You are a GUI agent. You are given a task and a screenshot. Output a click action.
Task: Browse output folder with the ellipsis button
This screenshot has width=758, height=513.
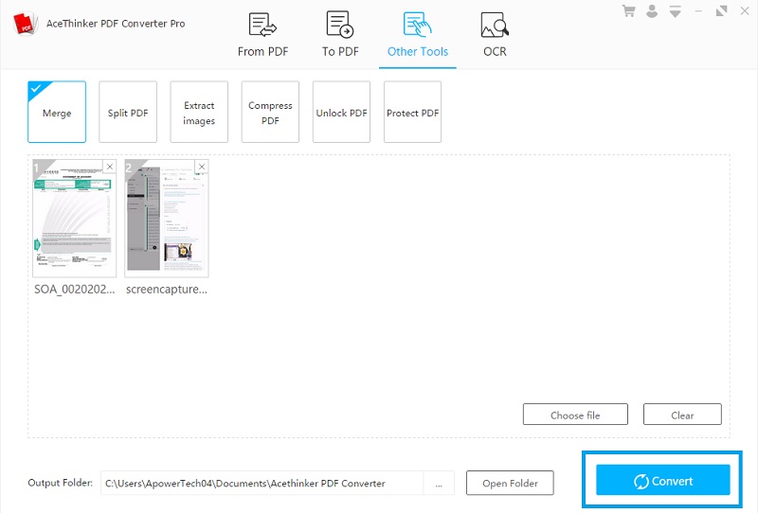439,484
